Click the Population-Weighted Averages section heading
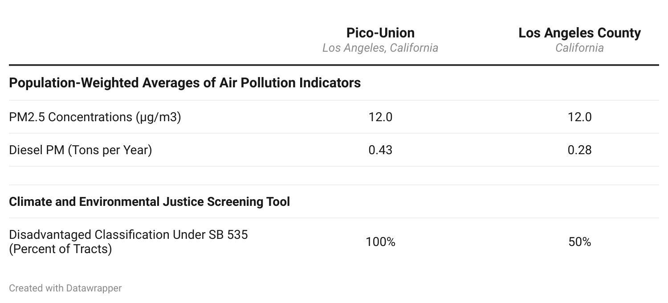Viewport: 668px width, 303px height. (x=185, y=83)
